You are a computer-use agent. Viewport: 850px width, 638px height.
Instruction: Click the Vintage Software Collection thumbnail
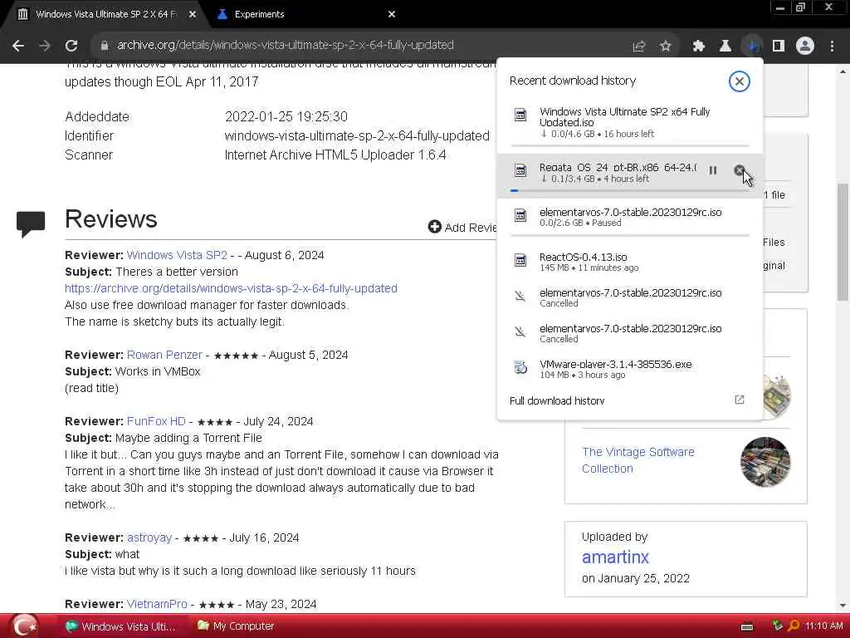click(765, 461)
